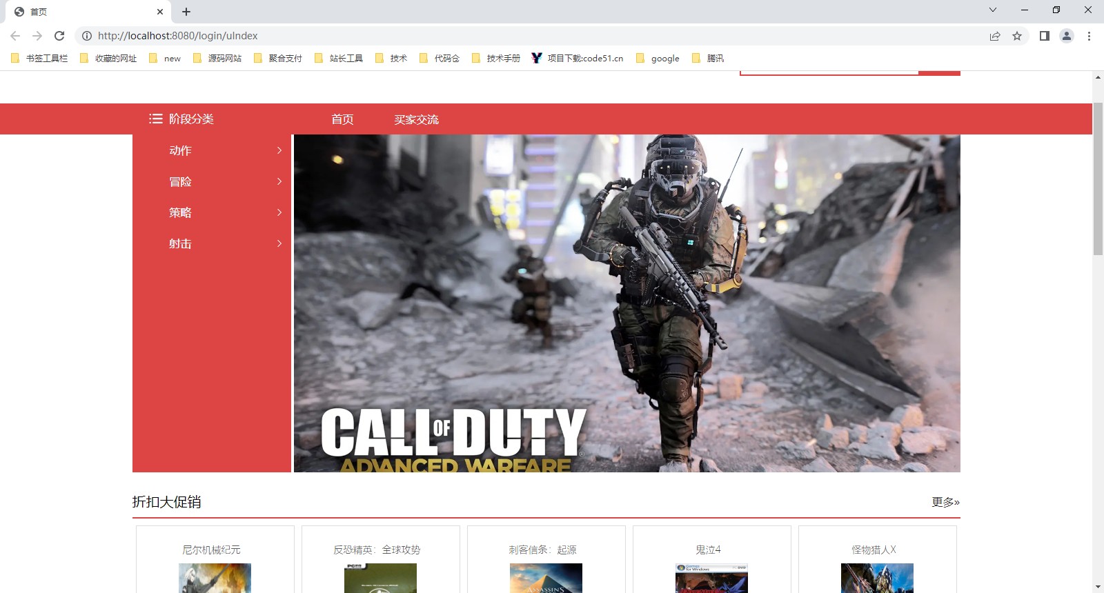Open the tab search dropdown arrow
The width and height of the screenshot is (1104, 593).
coord(993,10)
